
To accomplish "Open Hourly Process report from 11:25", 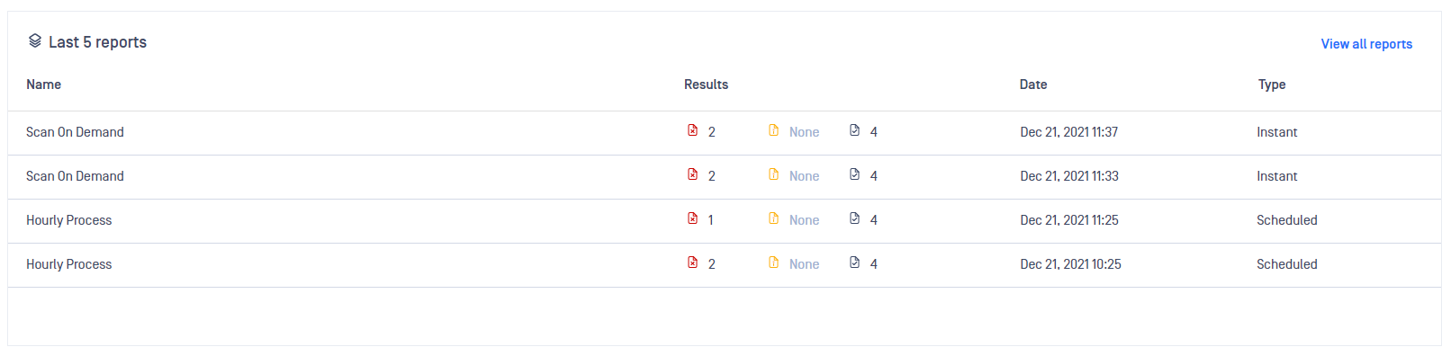I will click(x=69, y=220).
